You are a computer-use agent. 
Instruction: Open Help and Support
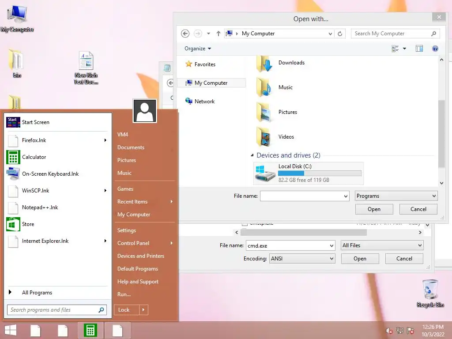tap(138, 282)
